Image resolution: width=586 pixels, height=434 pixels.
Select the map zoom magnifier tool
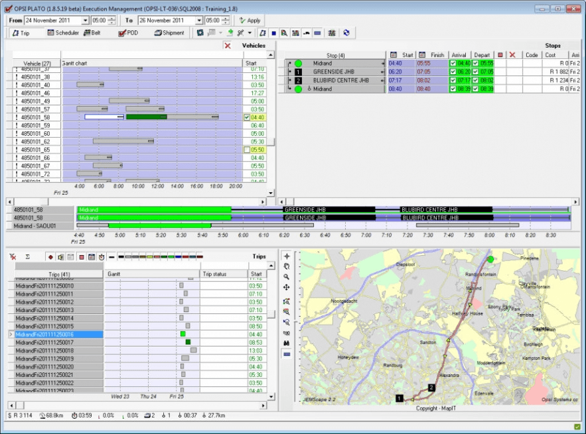pos(286,276)
